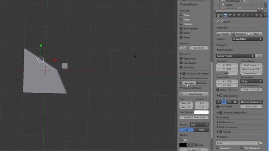Expand the Background Images panel

pyautogui.click(x=181, y=73)
